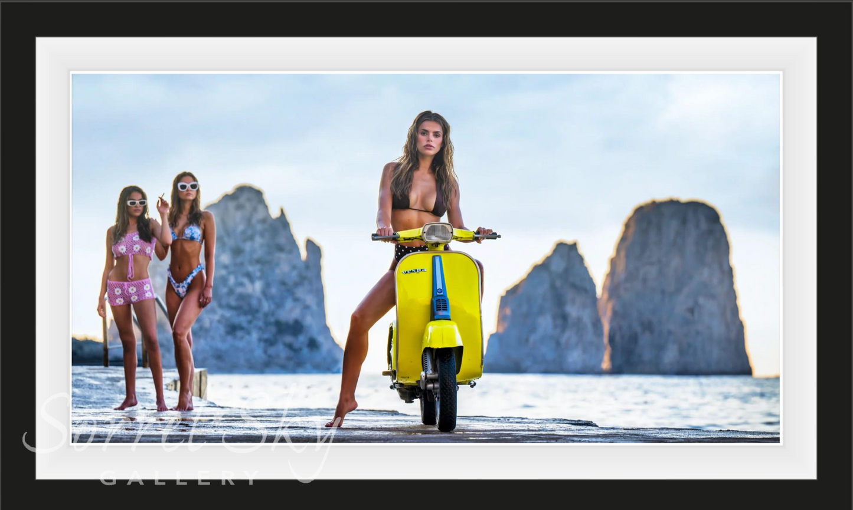Image resolution: width=853 pixels, height=510 pixels.
Task: Click the scooter's headlight
Action: click(x=437, y=233)
